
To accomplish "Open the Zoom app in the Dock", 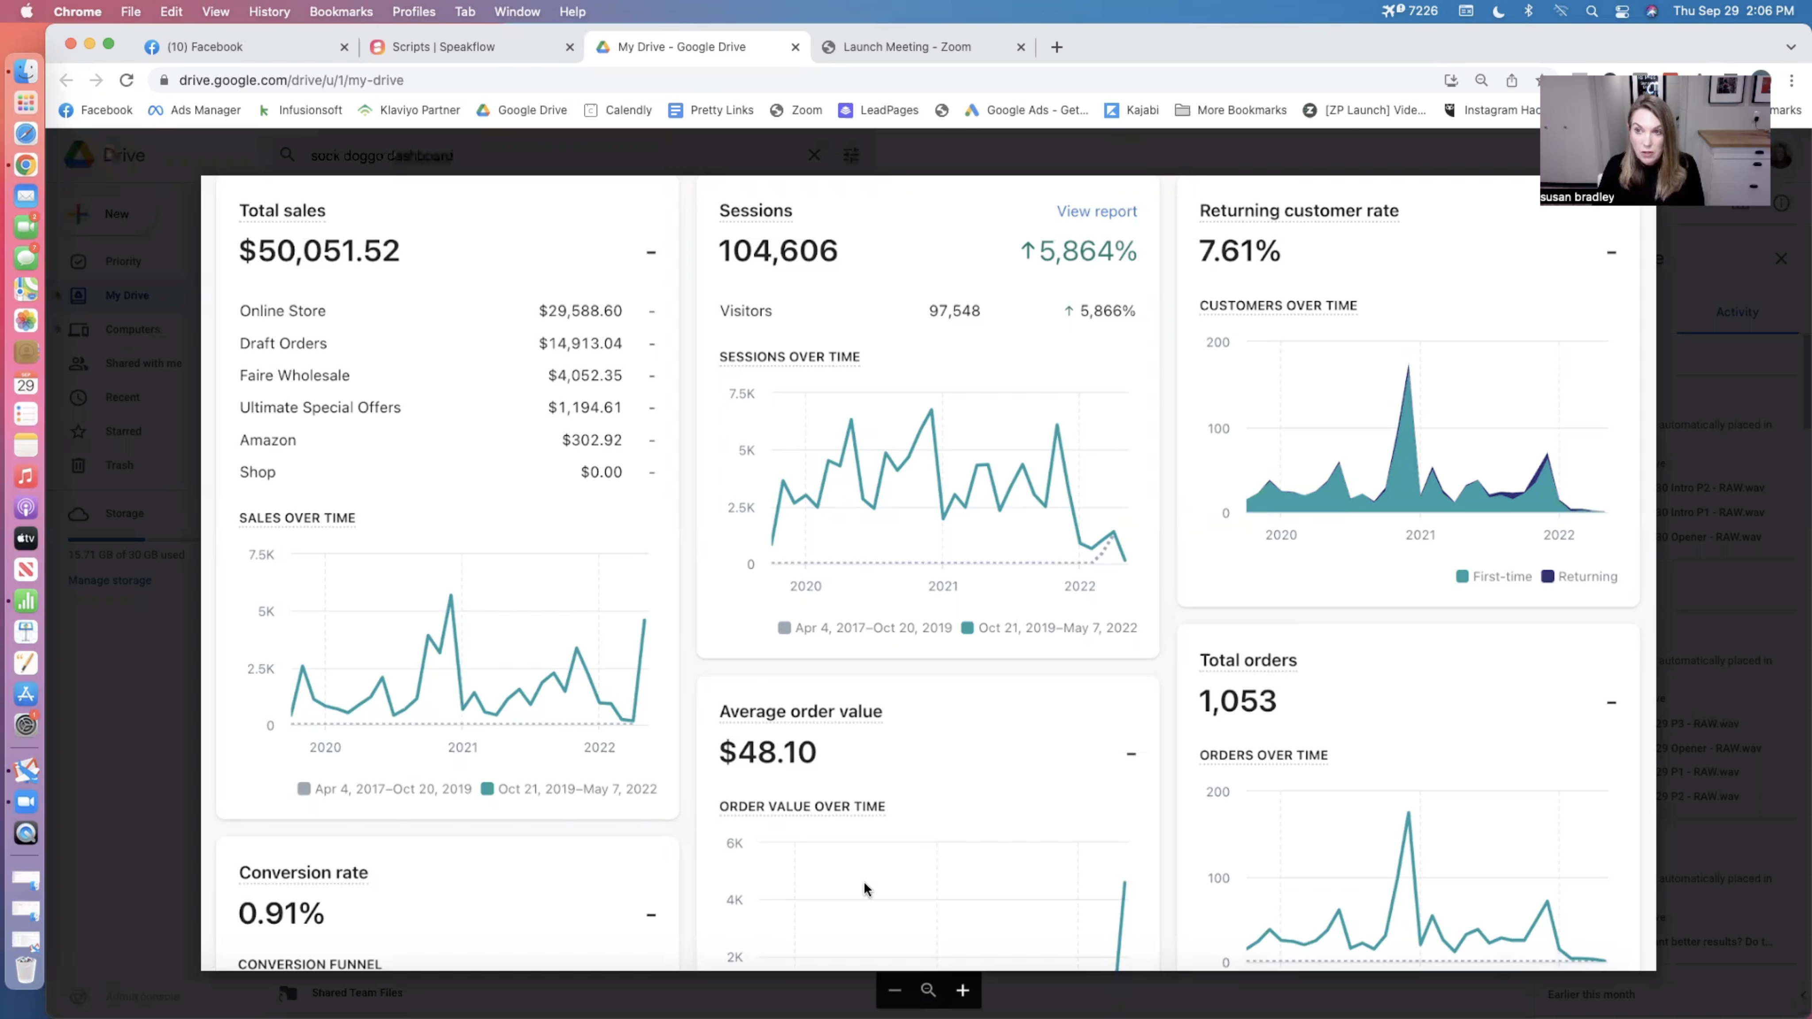I will 26,802.
